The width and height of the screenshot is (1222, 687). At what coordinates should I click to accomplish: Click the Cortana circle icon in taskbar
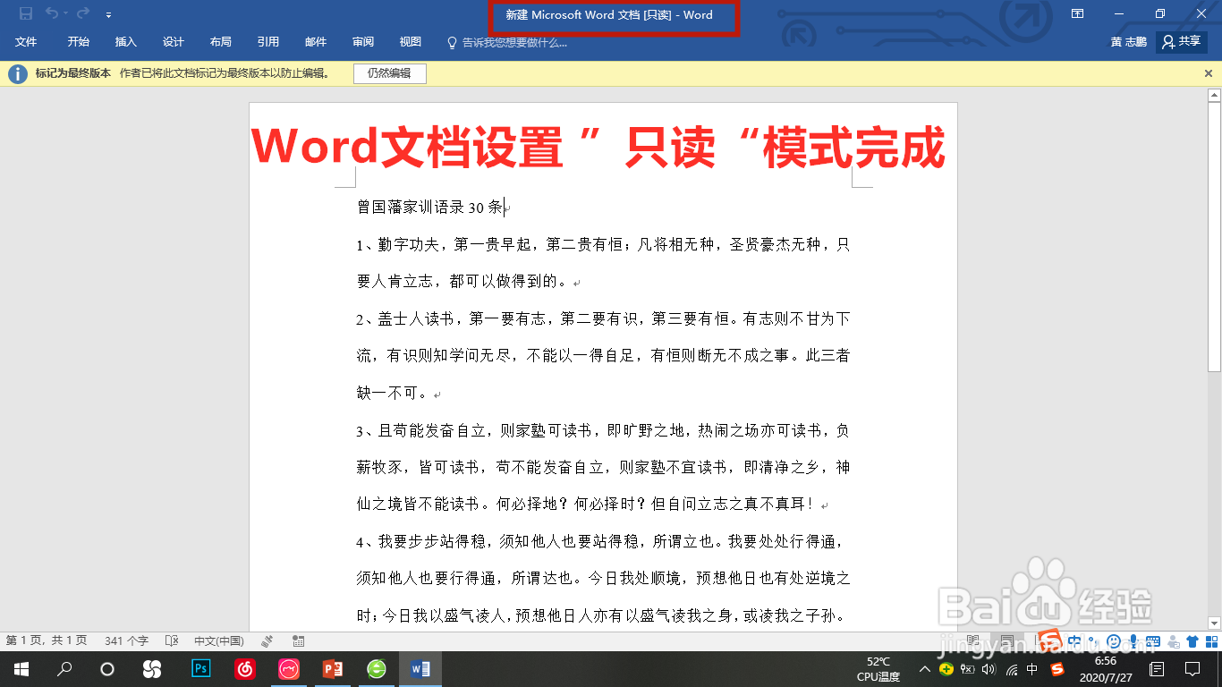pyautogui.click(x=107, y=669)
